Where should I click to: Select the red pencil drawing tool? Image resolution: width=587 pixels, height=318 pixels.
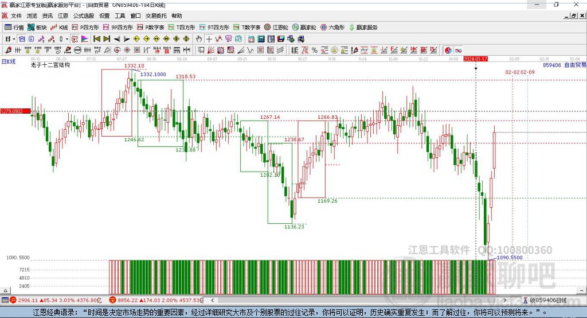(8, 51)
